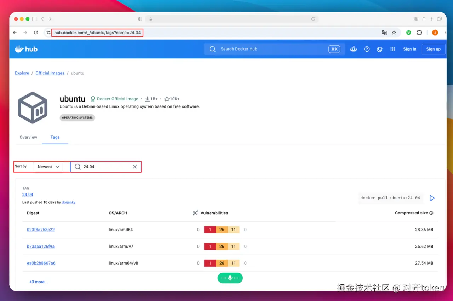Click the Docker Official Image badge
Viewport: 453px width, 301px height.
click(x=114, y=99)
